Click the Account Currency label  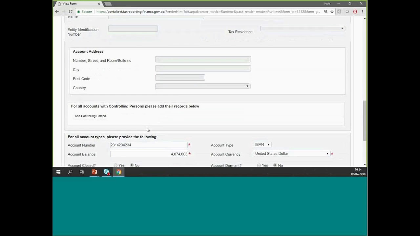(225, 154)
